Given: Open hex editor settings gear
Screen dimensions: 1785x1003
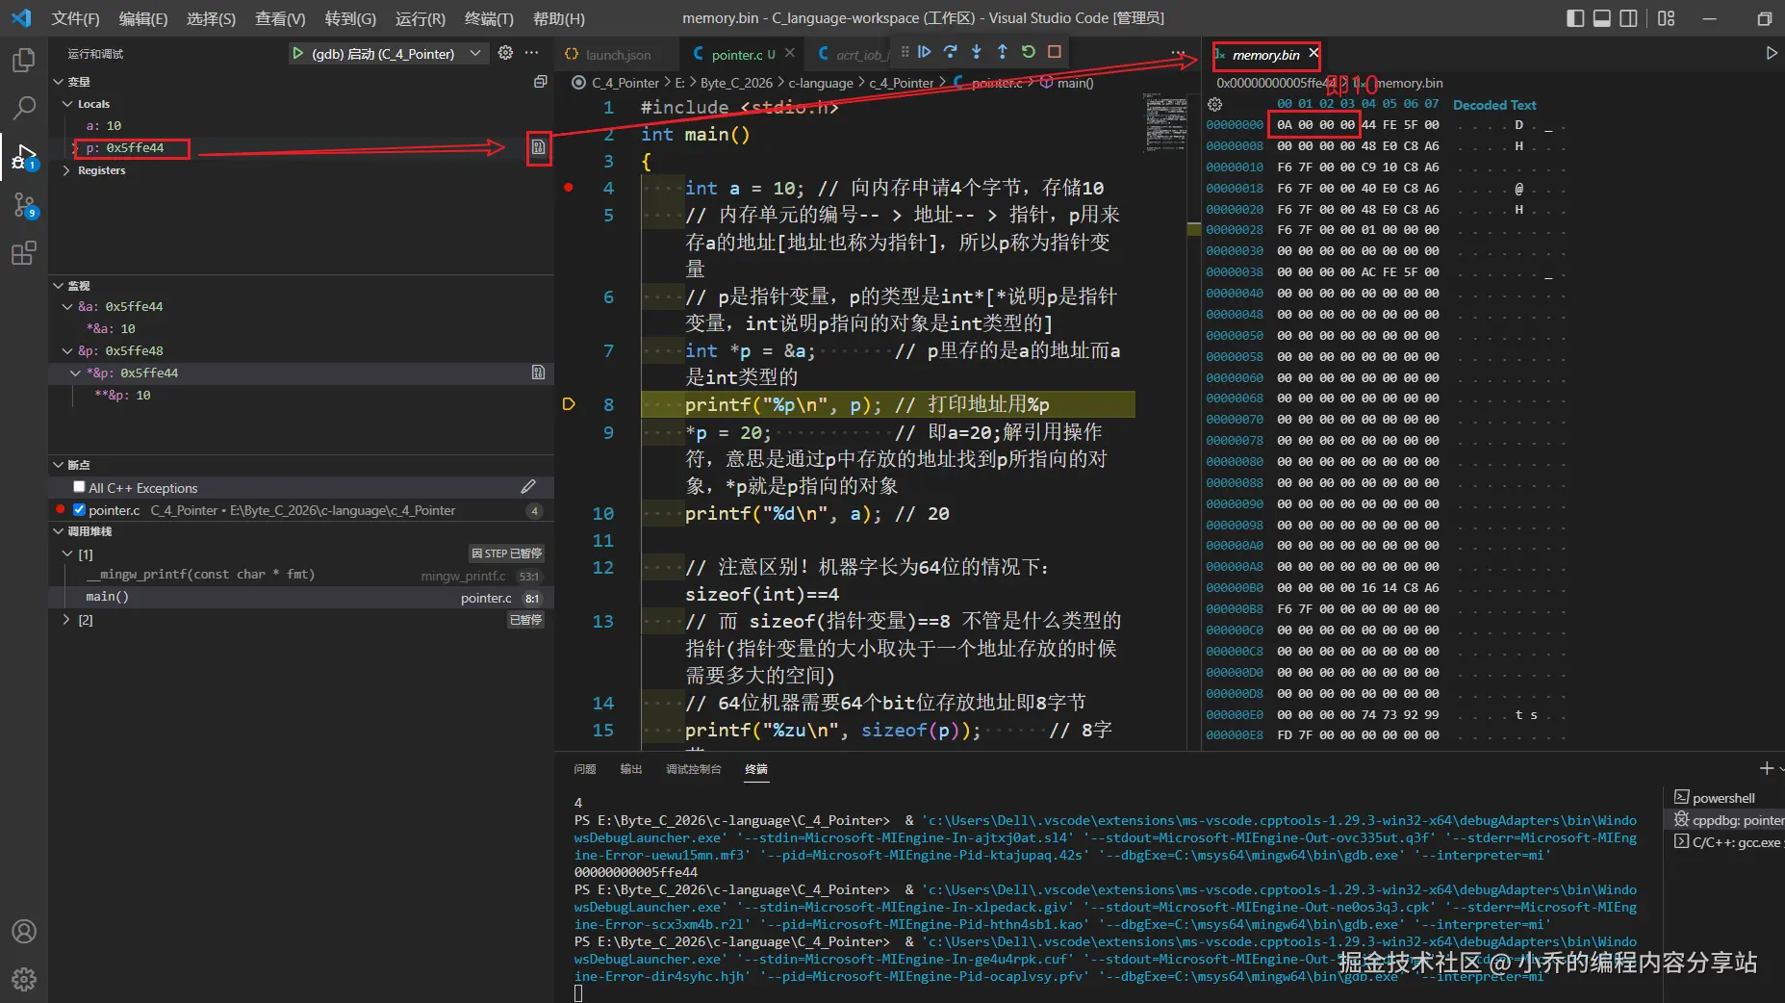Looking at the screenshot, I should [x=1215, y=104].
